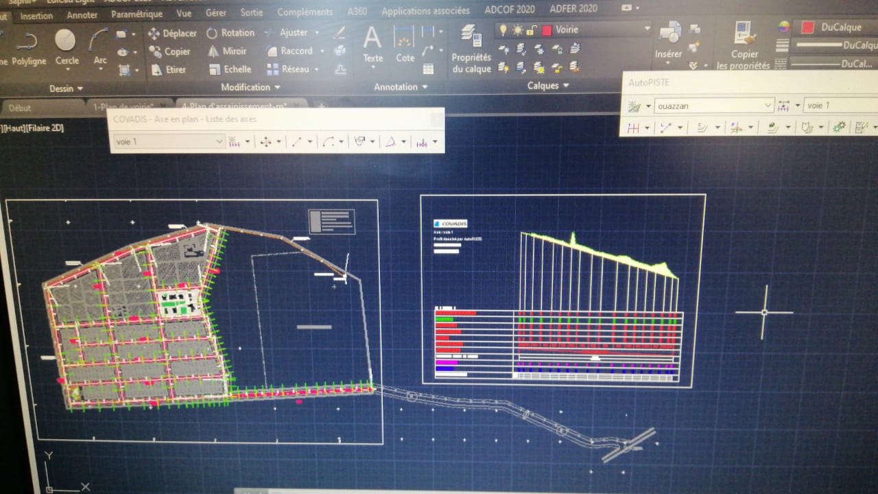Screen dimensions: 878x494
Task: Open the Gérer ribbon tab
Action: point(216,13)
